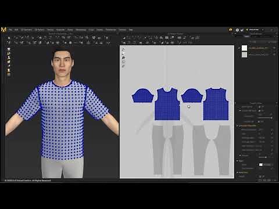The image size is (279, 209).
Task: Open the Preferences menu
Action: [111, 30]
